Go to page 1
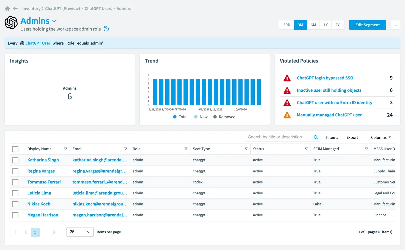The height and width of the screenshot is (250, 405). (x=35, y=232)
